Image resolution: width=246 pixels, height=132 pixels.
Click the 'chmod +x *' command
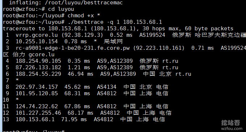(84, 16)
